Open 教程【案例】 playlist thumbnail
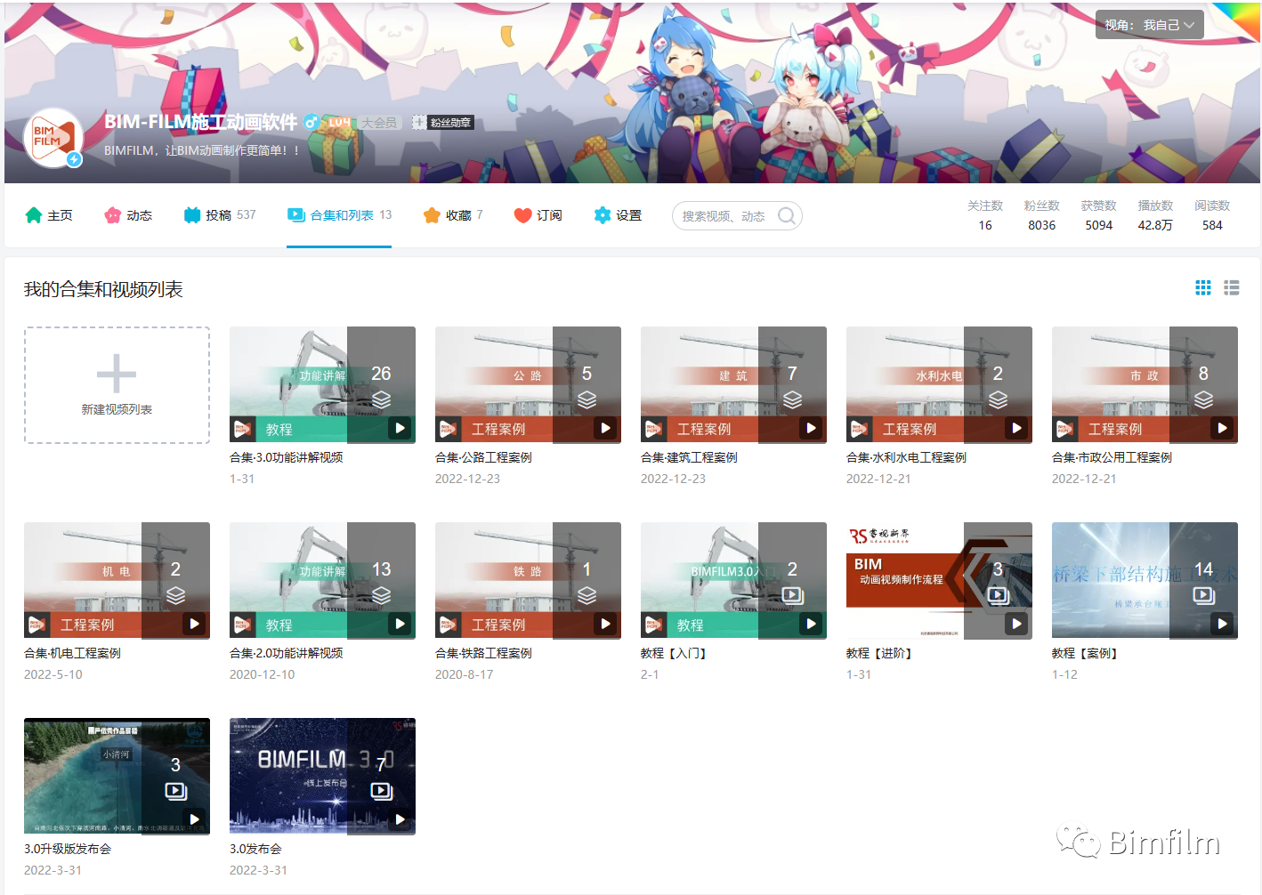This screenshot has height=895, width=1262. tap(1145, 580)
